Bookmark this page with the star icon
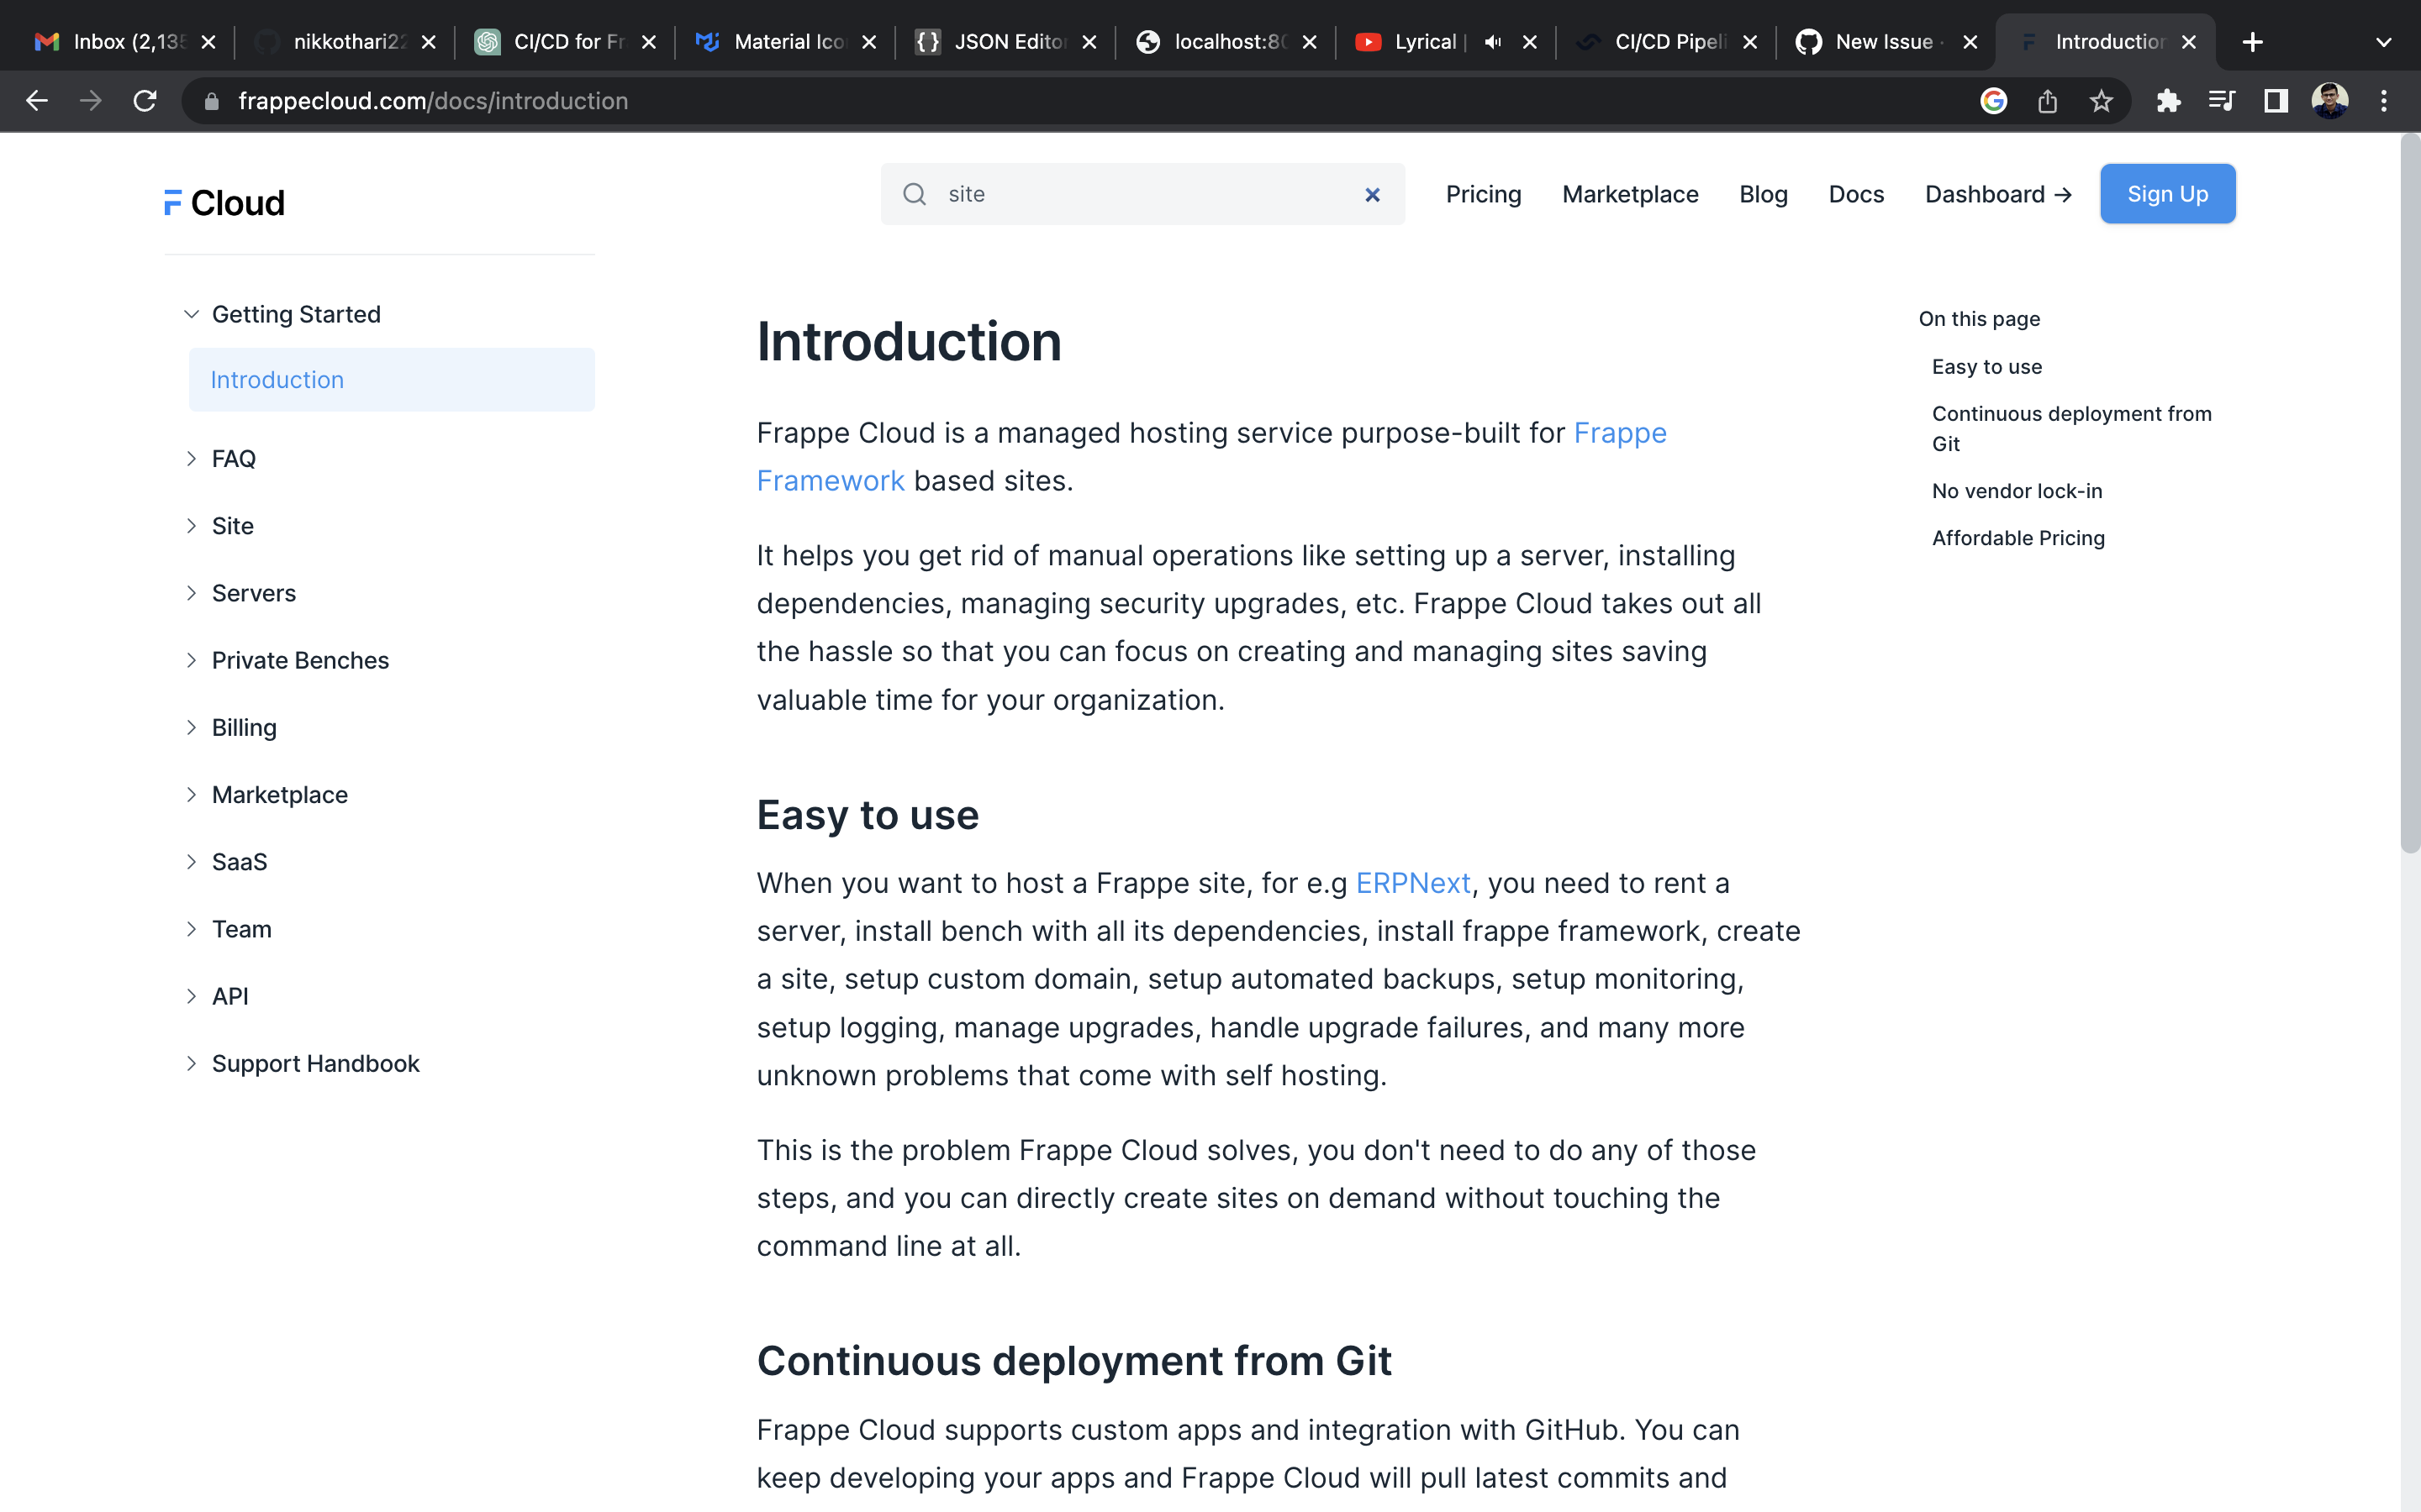The image size is (2421, 1512). [2100, 100]
